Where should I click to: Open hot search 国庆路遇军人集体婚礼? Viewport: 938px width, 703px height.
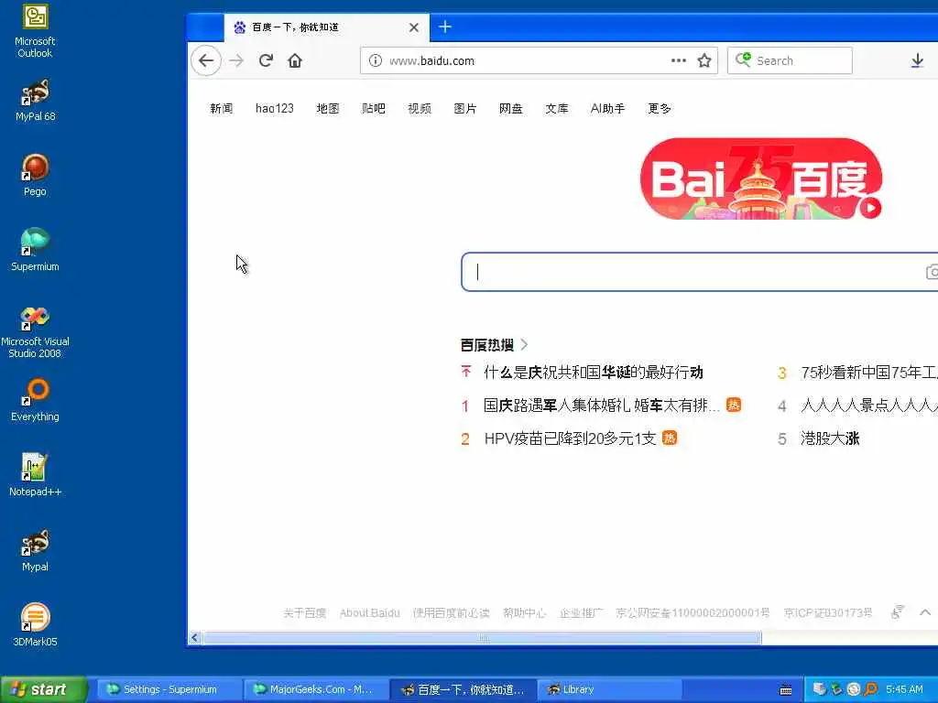tap(601, 406)
